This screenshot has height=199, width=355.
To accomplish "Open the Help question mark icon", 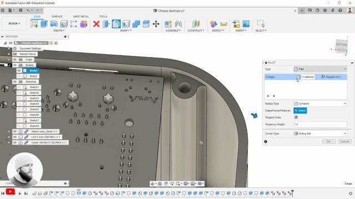I will click(340, 11).
